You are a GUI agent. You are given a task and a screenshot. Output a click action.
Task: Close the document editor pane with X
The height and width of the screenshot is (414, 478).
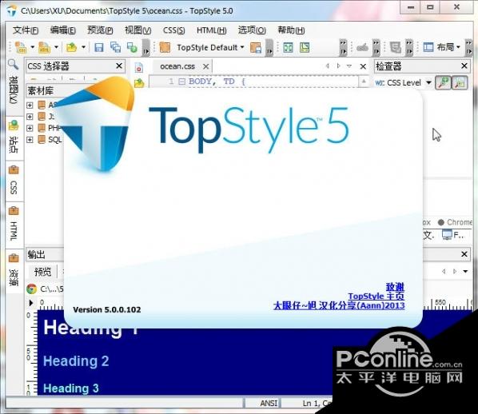[363, 66]
